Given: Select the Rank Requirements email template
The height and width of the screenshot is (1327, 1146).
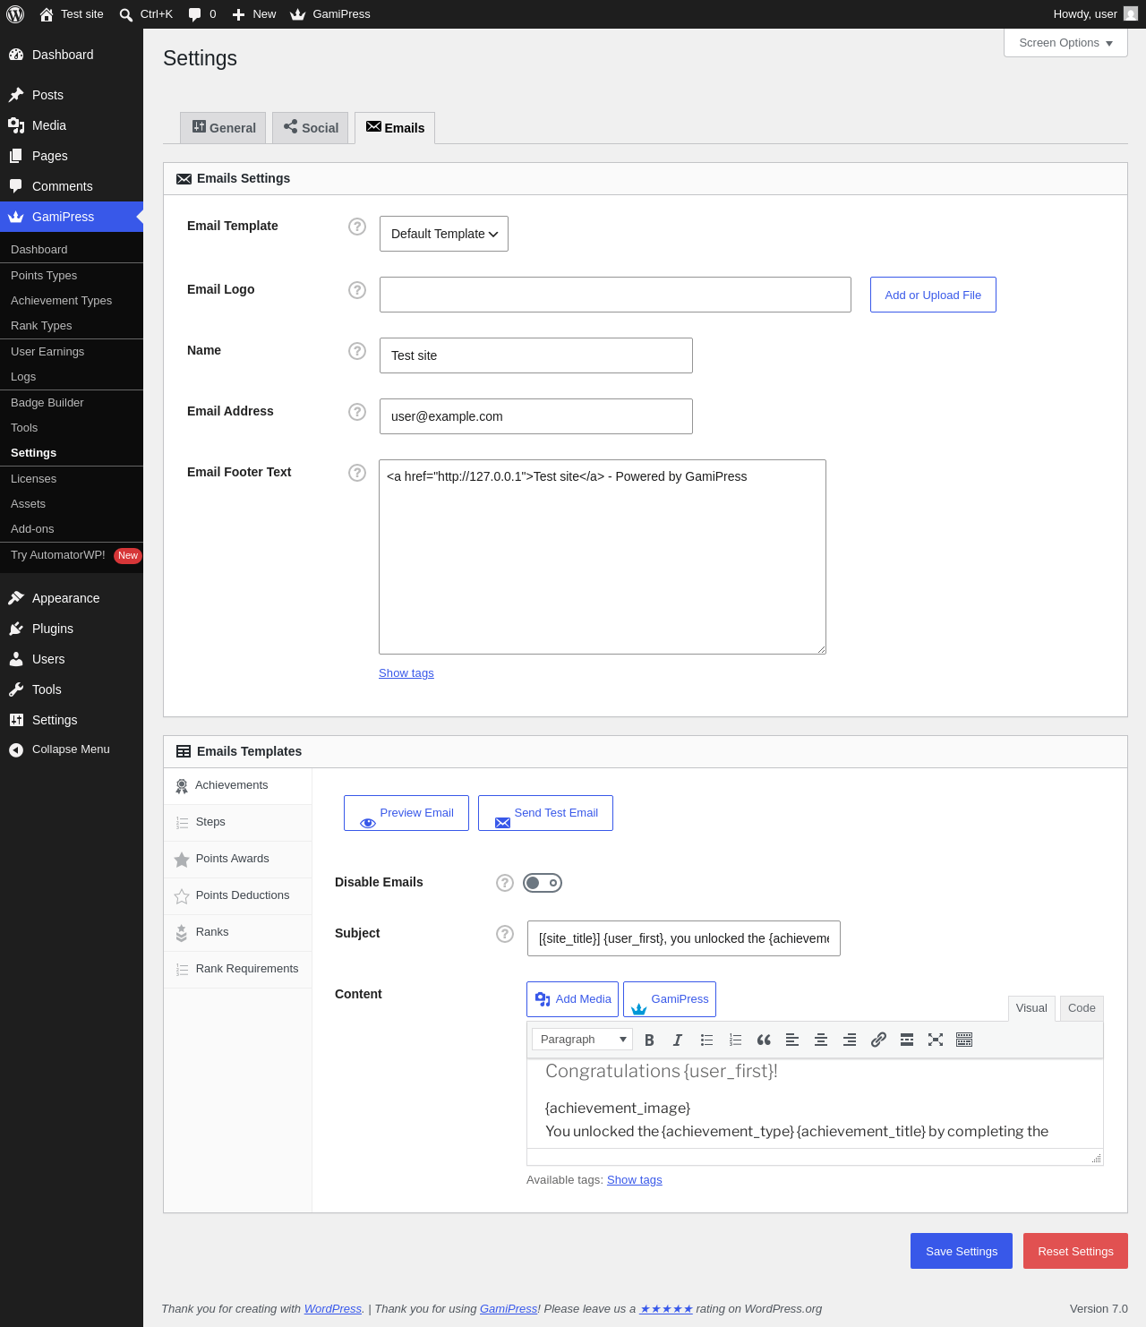Looking at the screenshot, I should 238,969.
